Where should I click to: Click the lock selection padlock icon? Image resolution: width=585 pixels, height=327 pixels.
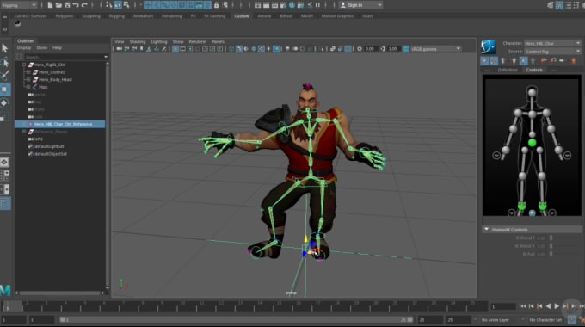216,5
